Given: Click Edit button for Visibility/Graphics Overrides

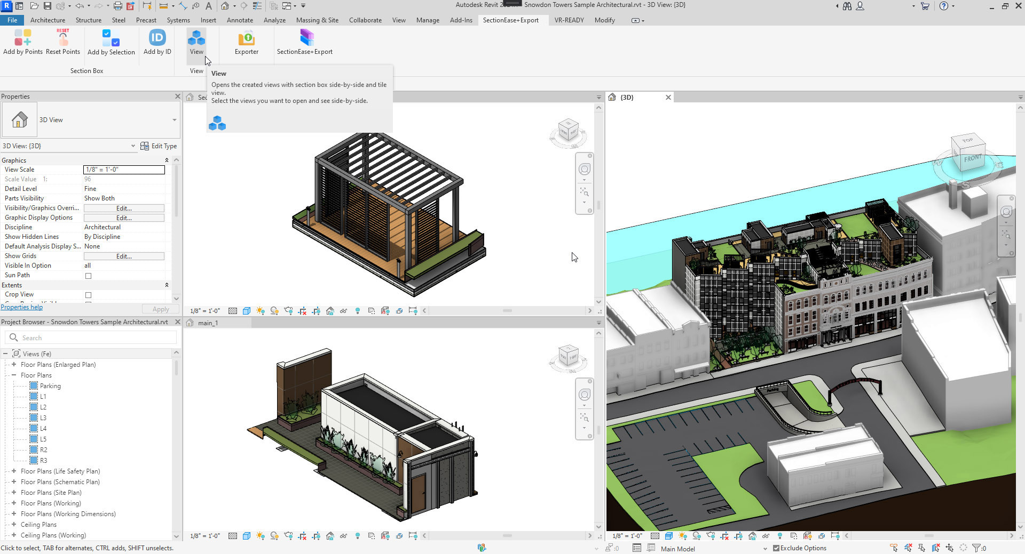Looking at the screenshot, I should tap(124, 208).
